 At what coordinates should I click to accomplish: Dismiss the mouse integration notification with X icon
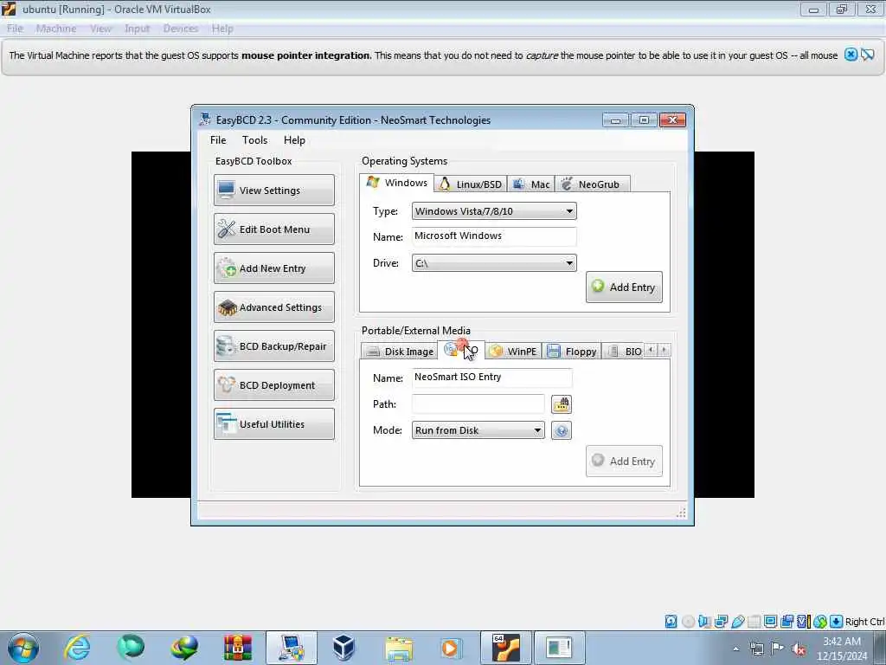pyautogui.click(x=851, y=55)
